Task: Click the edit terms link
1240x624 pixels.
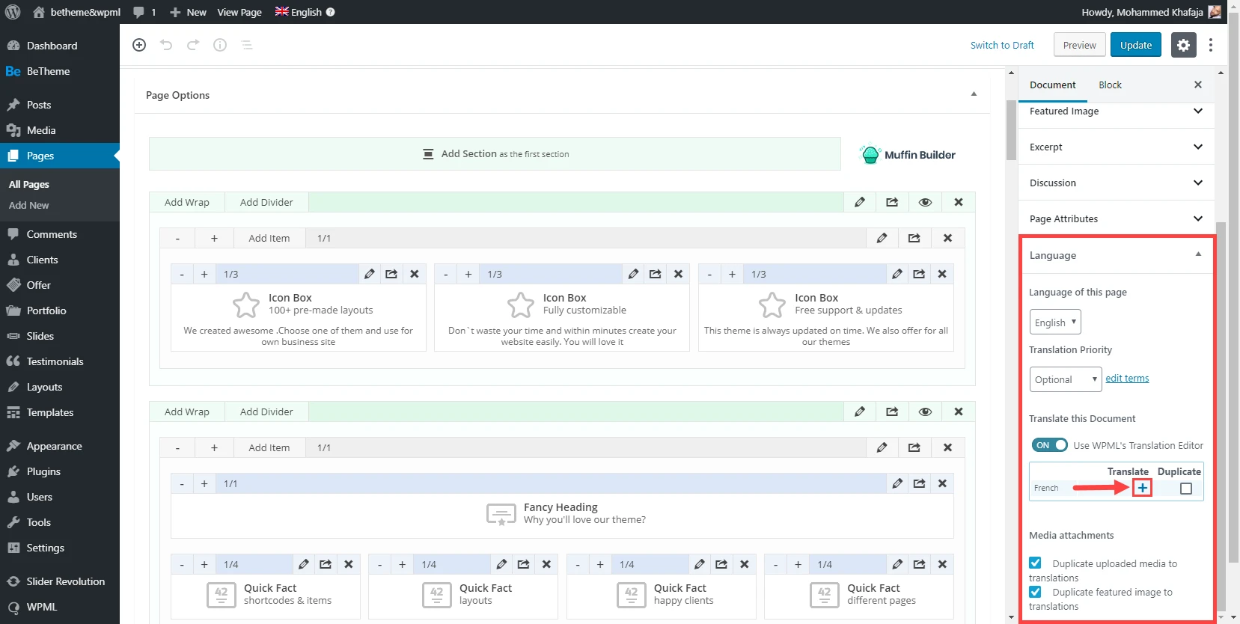Action: point(1127,379)
